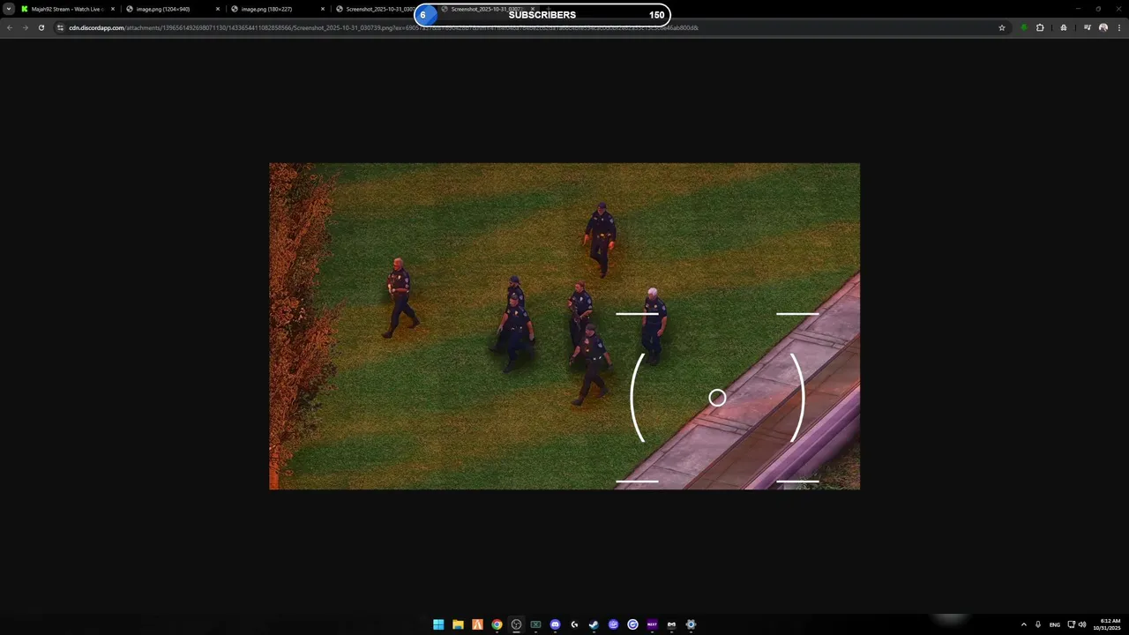Open OBS Studio from the taskbar
1129x635 pixels.
pos(516,624)
